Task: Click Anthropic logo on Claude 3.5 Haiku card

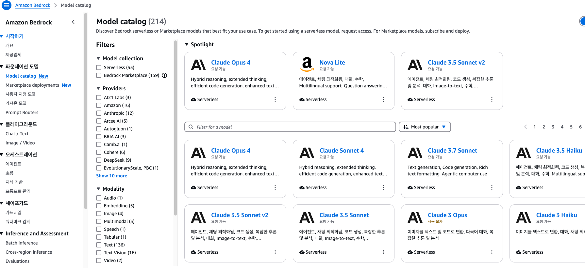Action: tap(524, 153)
